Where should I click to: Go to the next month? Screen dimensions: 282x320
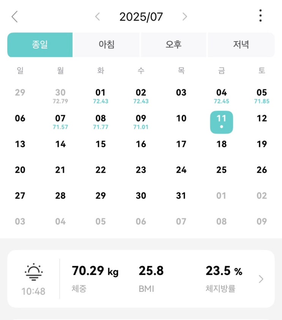184,17
